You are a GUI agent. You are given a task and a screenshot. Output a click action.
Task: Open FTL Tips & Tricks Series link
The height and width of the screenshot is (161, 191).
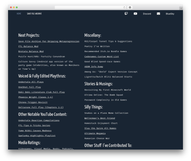pos(34,126)
